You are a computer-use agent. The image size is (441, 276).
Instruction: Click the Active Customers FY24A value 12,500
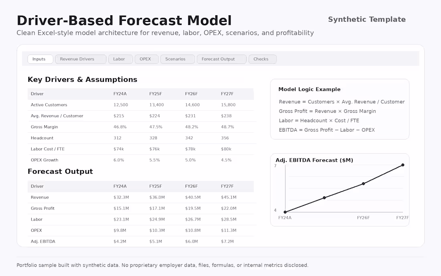pyautogui.click(x=121, y=105)
